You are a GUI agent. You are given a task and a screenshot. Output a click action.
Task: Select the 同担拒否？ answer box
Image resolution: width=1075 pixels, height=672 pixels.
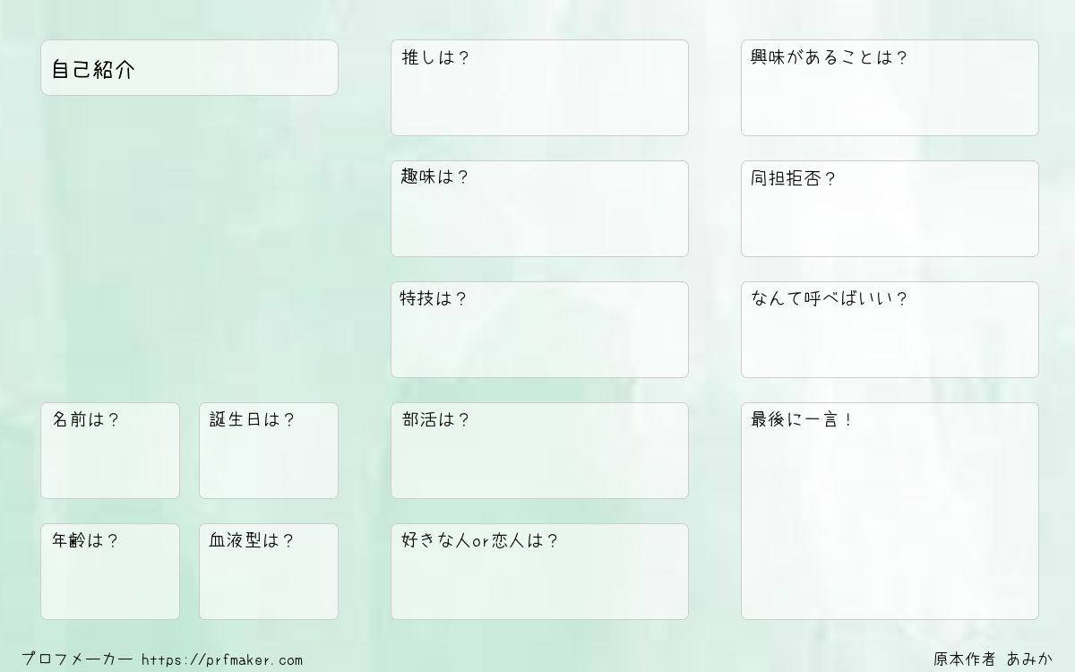coord(890,209)
